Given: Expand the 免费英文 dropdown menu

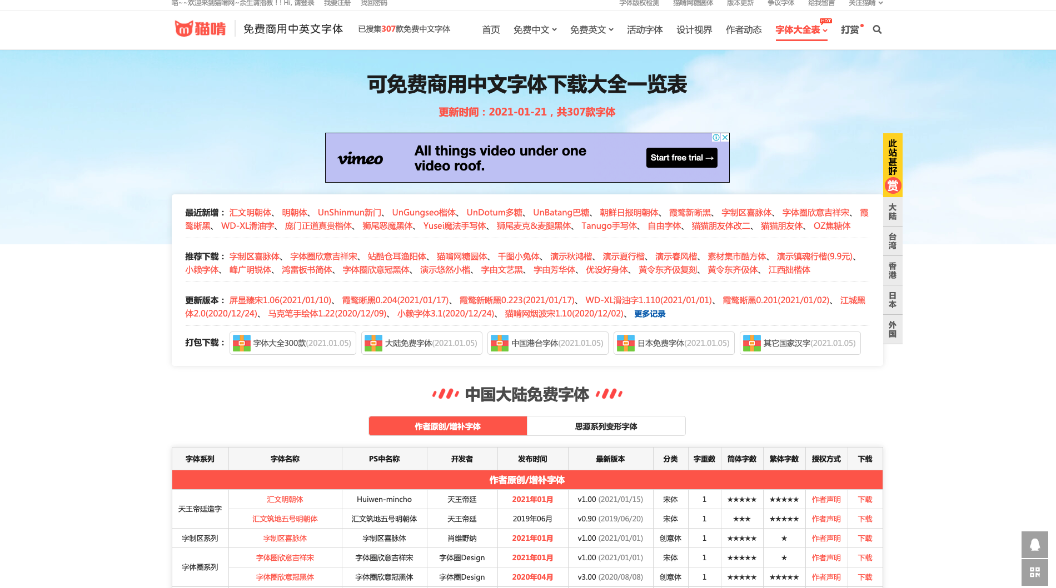Looking at the screenshot, I should point(591,30).
